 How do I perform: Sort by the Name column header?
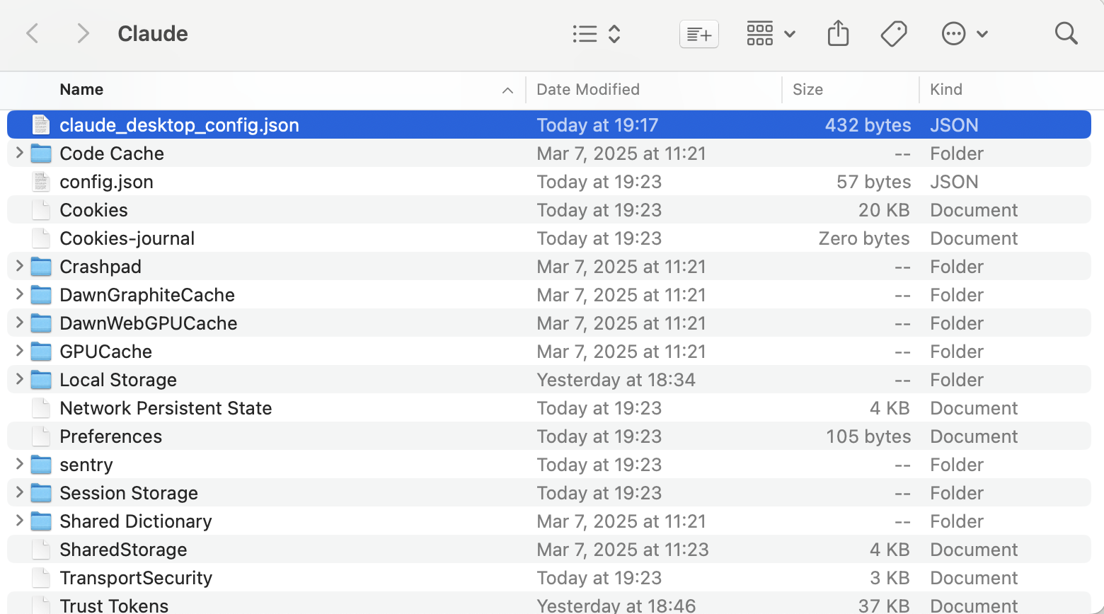pyautogui.click(x=81, y=90)
